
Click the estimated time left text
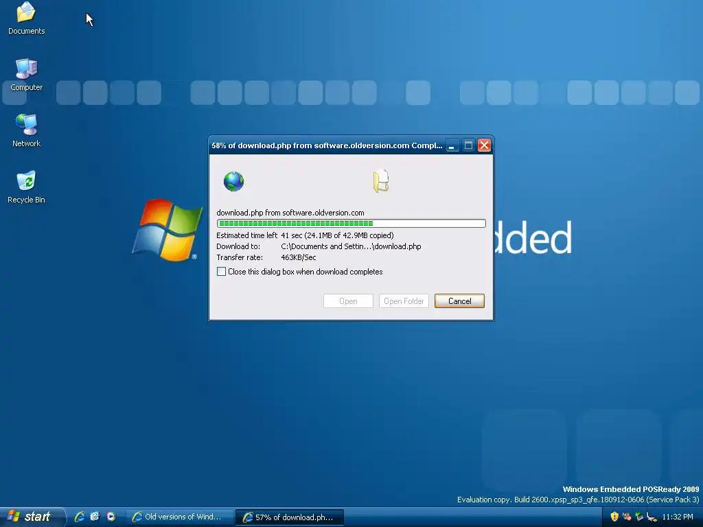point(305,235)
